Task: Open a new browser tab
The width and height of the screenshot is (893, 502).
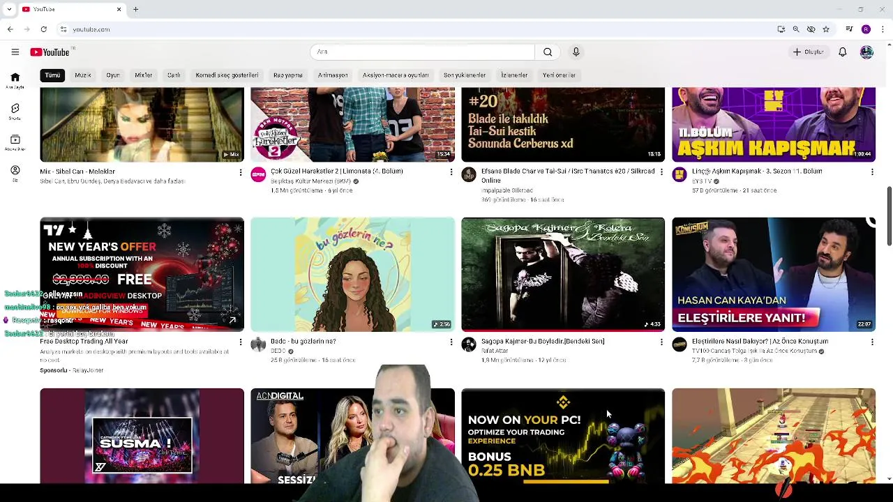Action: click(x=136, y=9)
